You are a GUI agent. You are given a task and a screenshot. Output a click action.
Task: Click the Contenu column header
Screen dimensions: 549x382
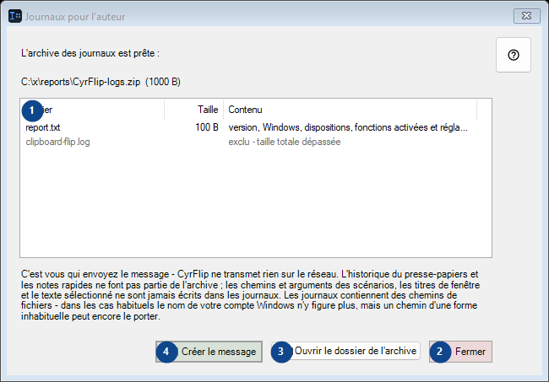(350, 110)
